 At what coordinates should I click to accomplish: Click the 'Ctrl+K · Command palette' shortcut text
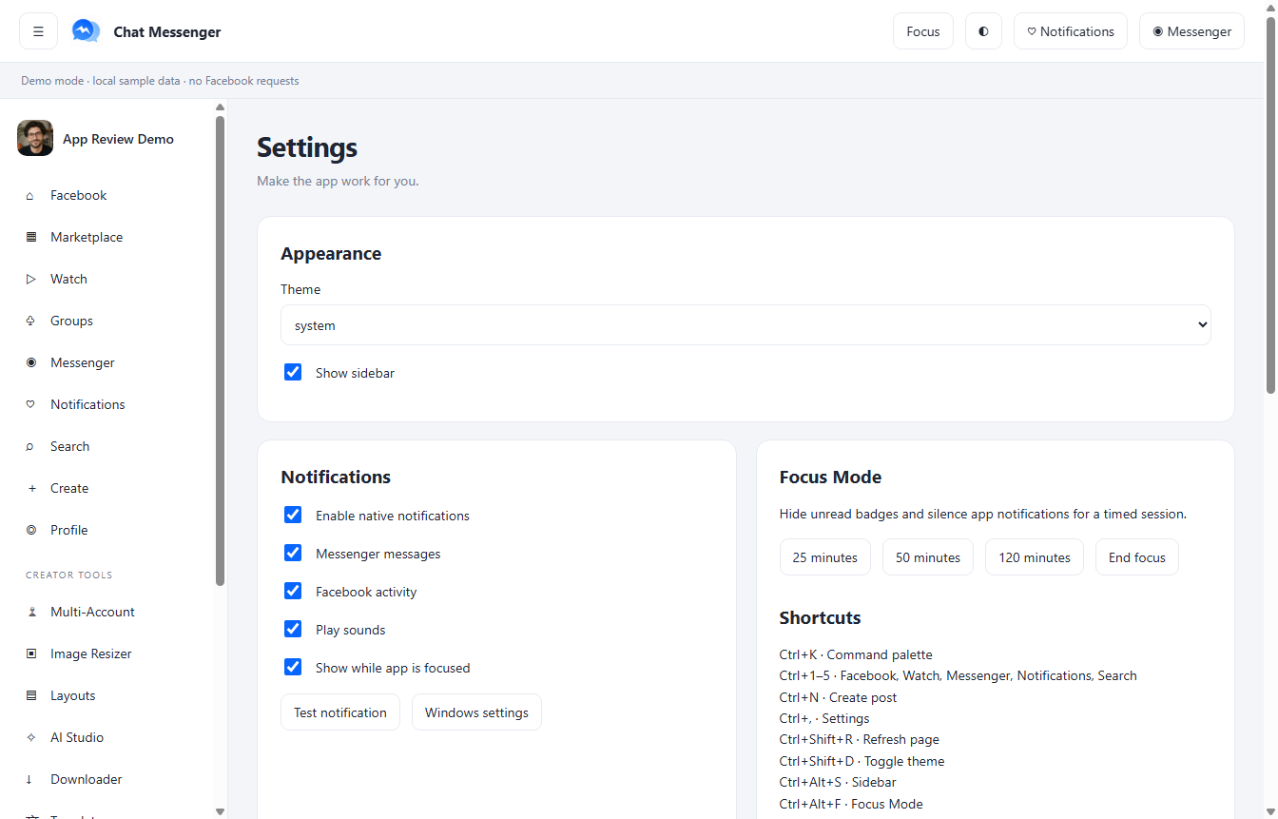(x=856, y=654)
